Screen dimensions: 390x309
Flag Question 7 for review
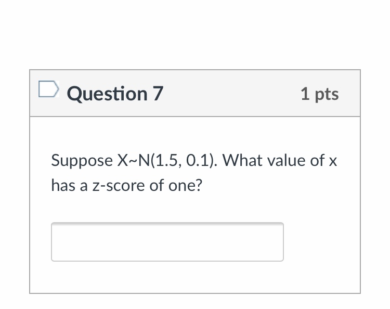[x=46, y=91]
